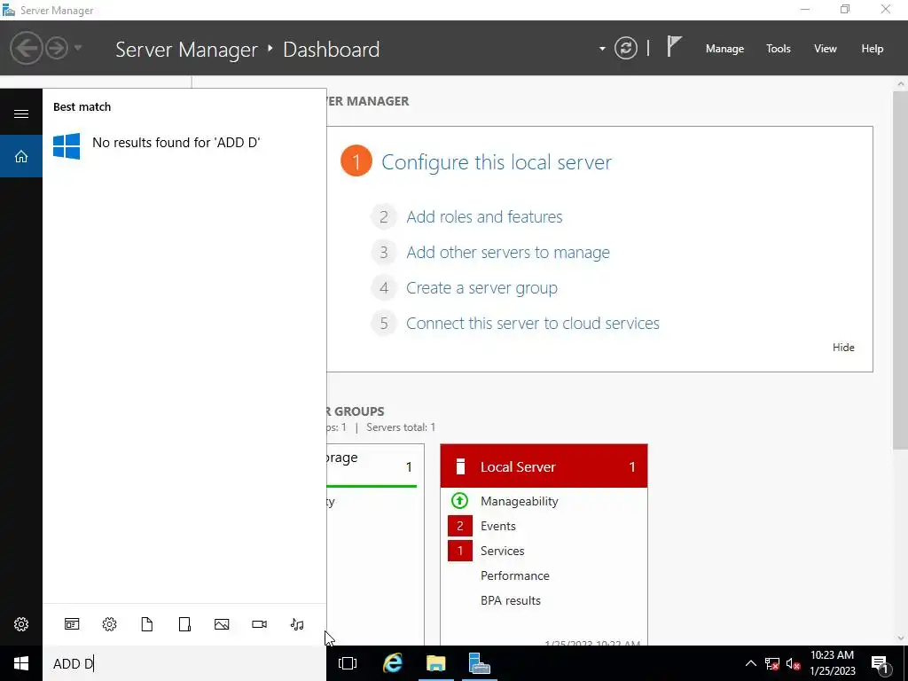Open Task View from taskbar

348,663
